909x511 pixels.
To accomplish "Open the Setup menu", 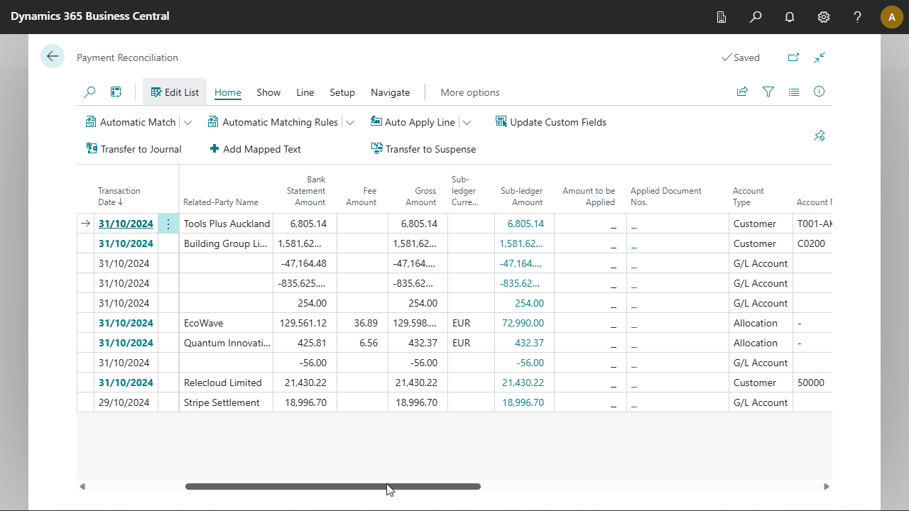I will click(342, 92).
